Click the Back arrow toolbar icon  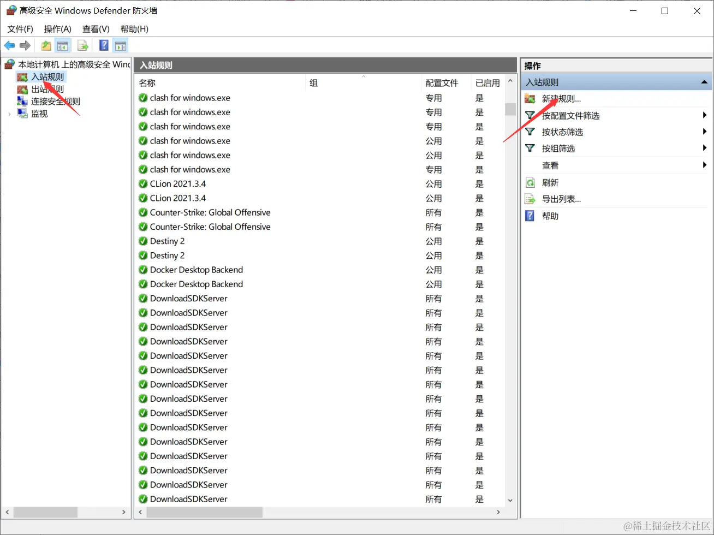pyautogui.click(x=9, y=46)
